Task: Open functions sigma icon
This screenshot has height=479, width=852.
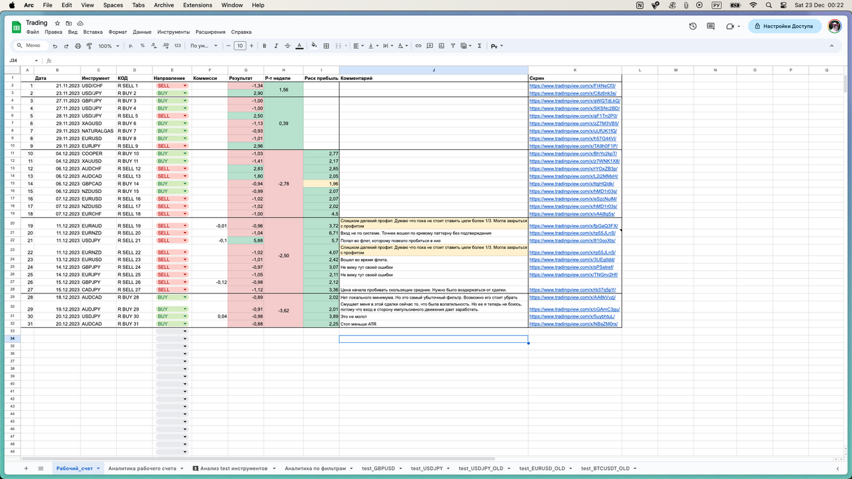Action: [479, 46]
